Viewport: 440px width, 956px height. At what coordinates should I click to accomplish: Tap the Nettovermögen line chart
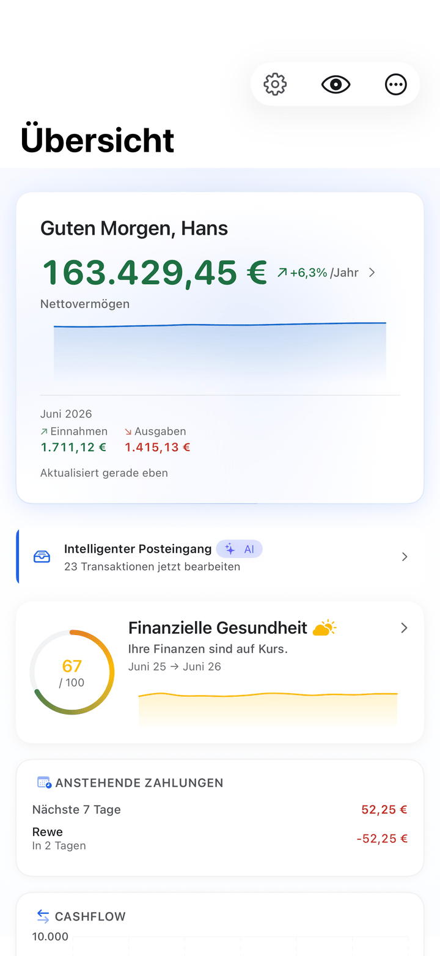point(220,351)
